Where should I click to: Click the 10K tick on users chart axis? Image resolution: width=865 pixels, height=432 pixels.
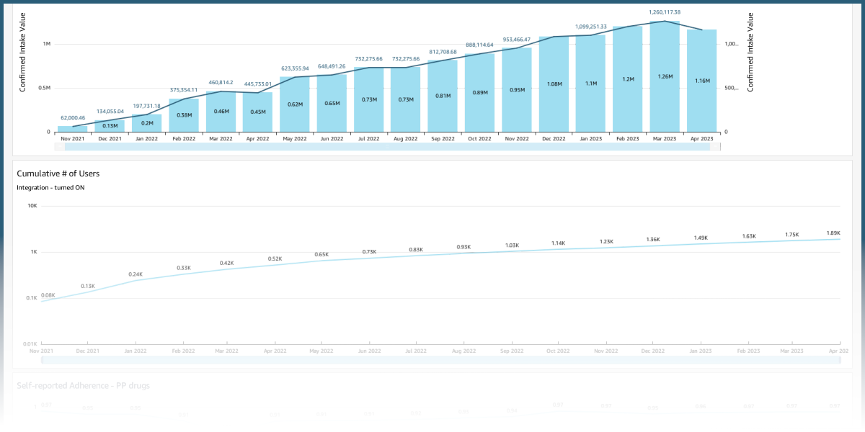click(x=32, y=206)
